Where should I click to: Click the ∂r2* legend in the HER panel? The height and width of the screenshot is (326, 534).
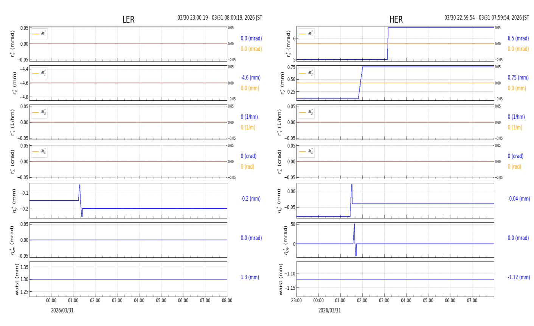tap(306, 73)
